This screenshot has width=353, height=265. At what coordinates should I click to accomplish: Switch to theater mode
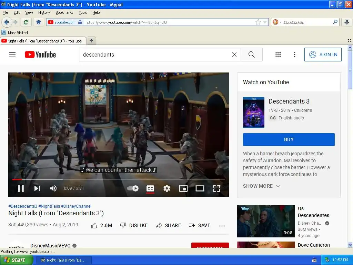(200, 188)
